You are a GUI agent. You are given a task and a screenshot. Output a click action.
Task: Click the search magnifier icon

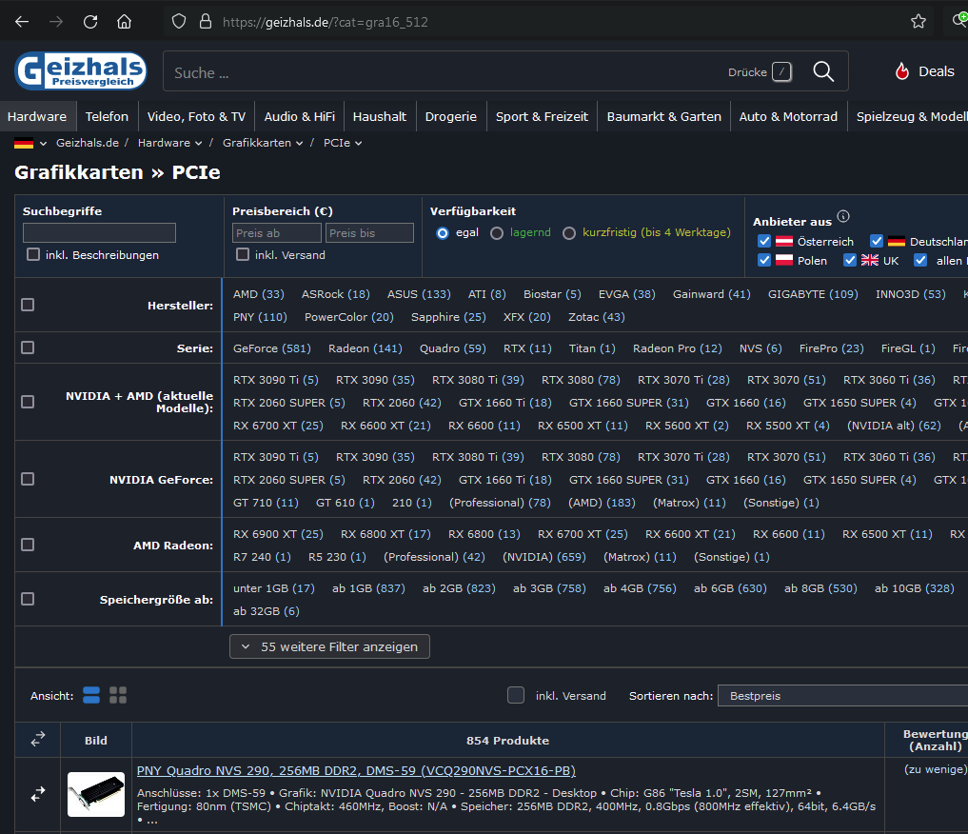[x=823, y=71]
